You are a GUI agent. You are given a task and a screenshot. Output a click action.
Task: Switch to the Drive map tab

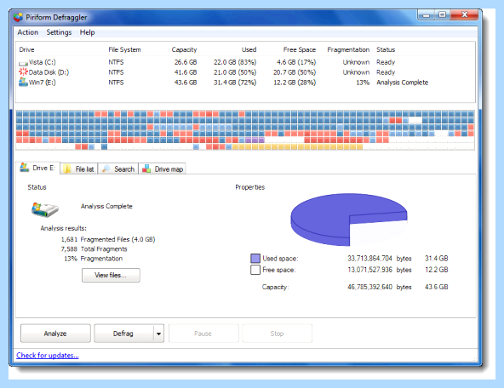[x=163, y=169]
